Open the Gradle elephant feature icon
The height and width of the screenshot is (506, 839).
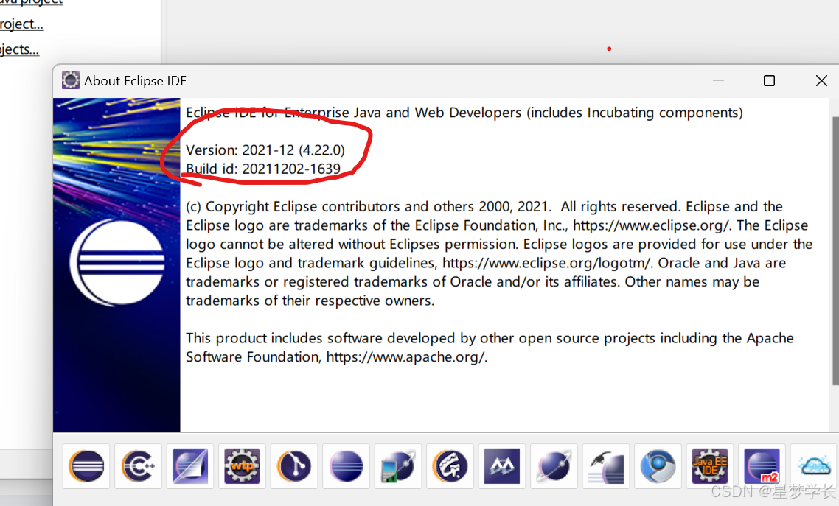[450, 466]
